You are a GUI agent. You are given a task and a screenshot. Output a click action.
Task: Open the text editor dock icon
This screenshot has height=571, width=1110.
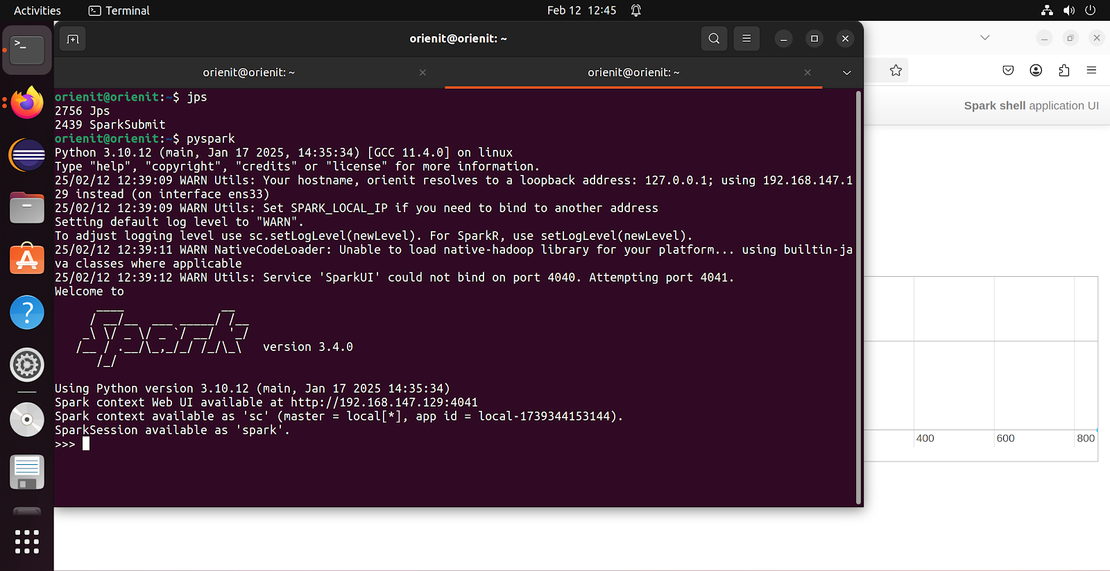click(x=27, y=472)
